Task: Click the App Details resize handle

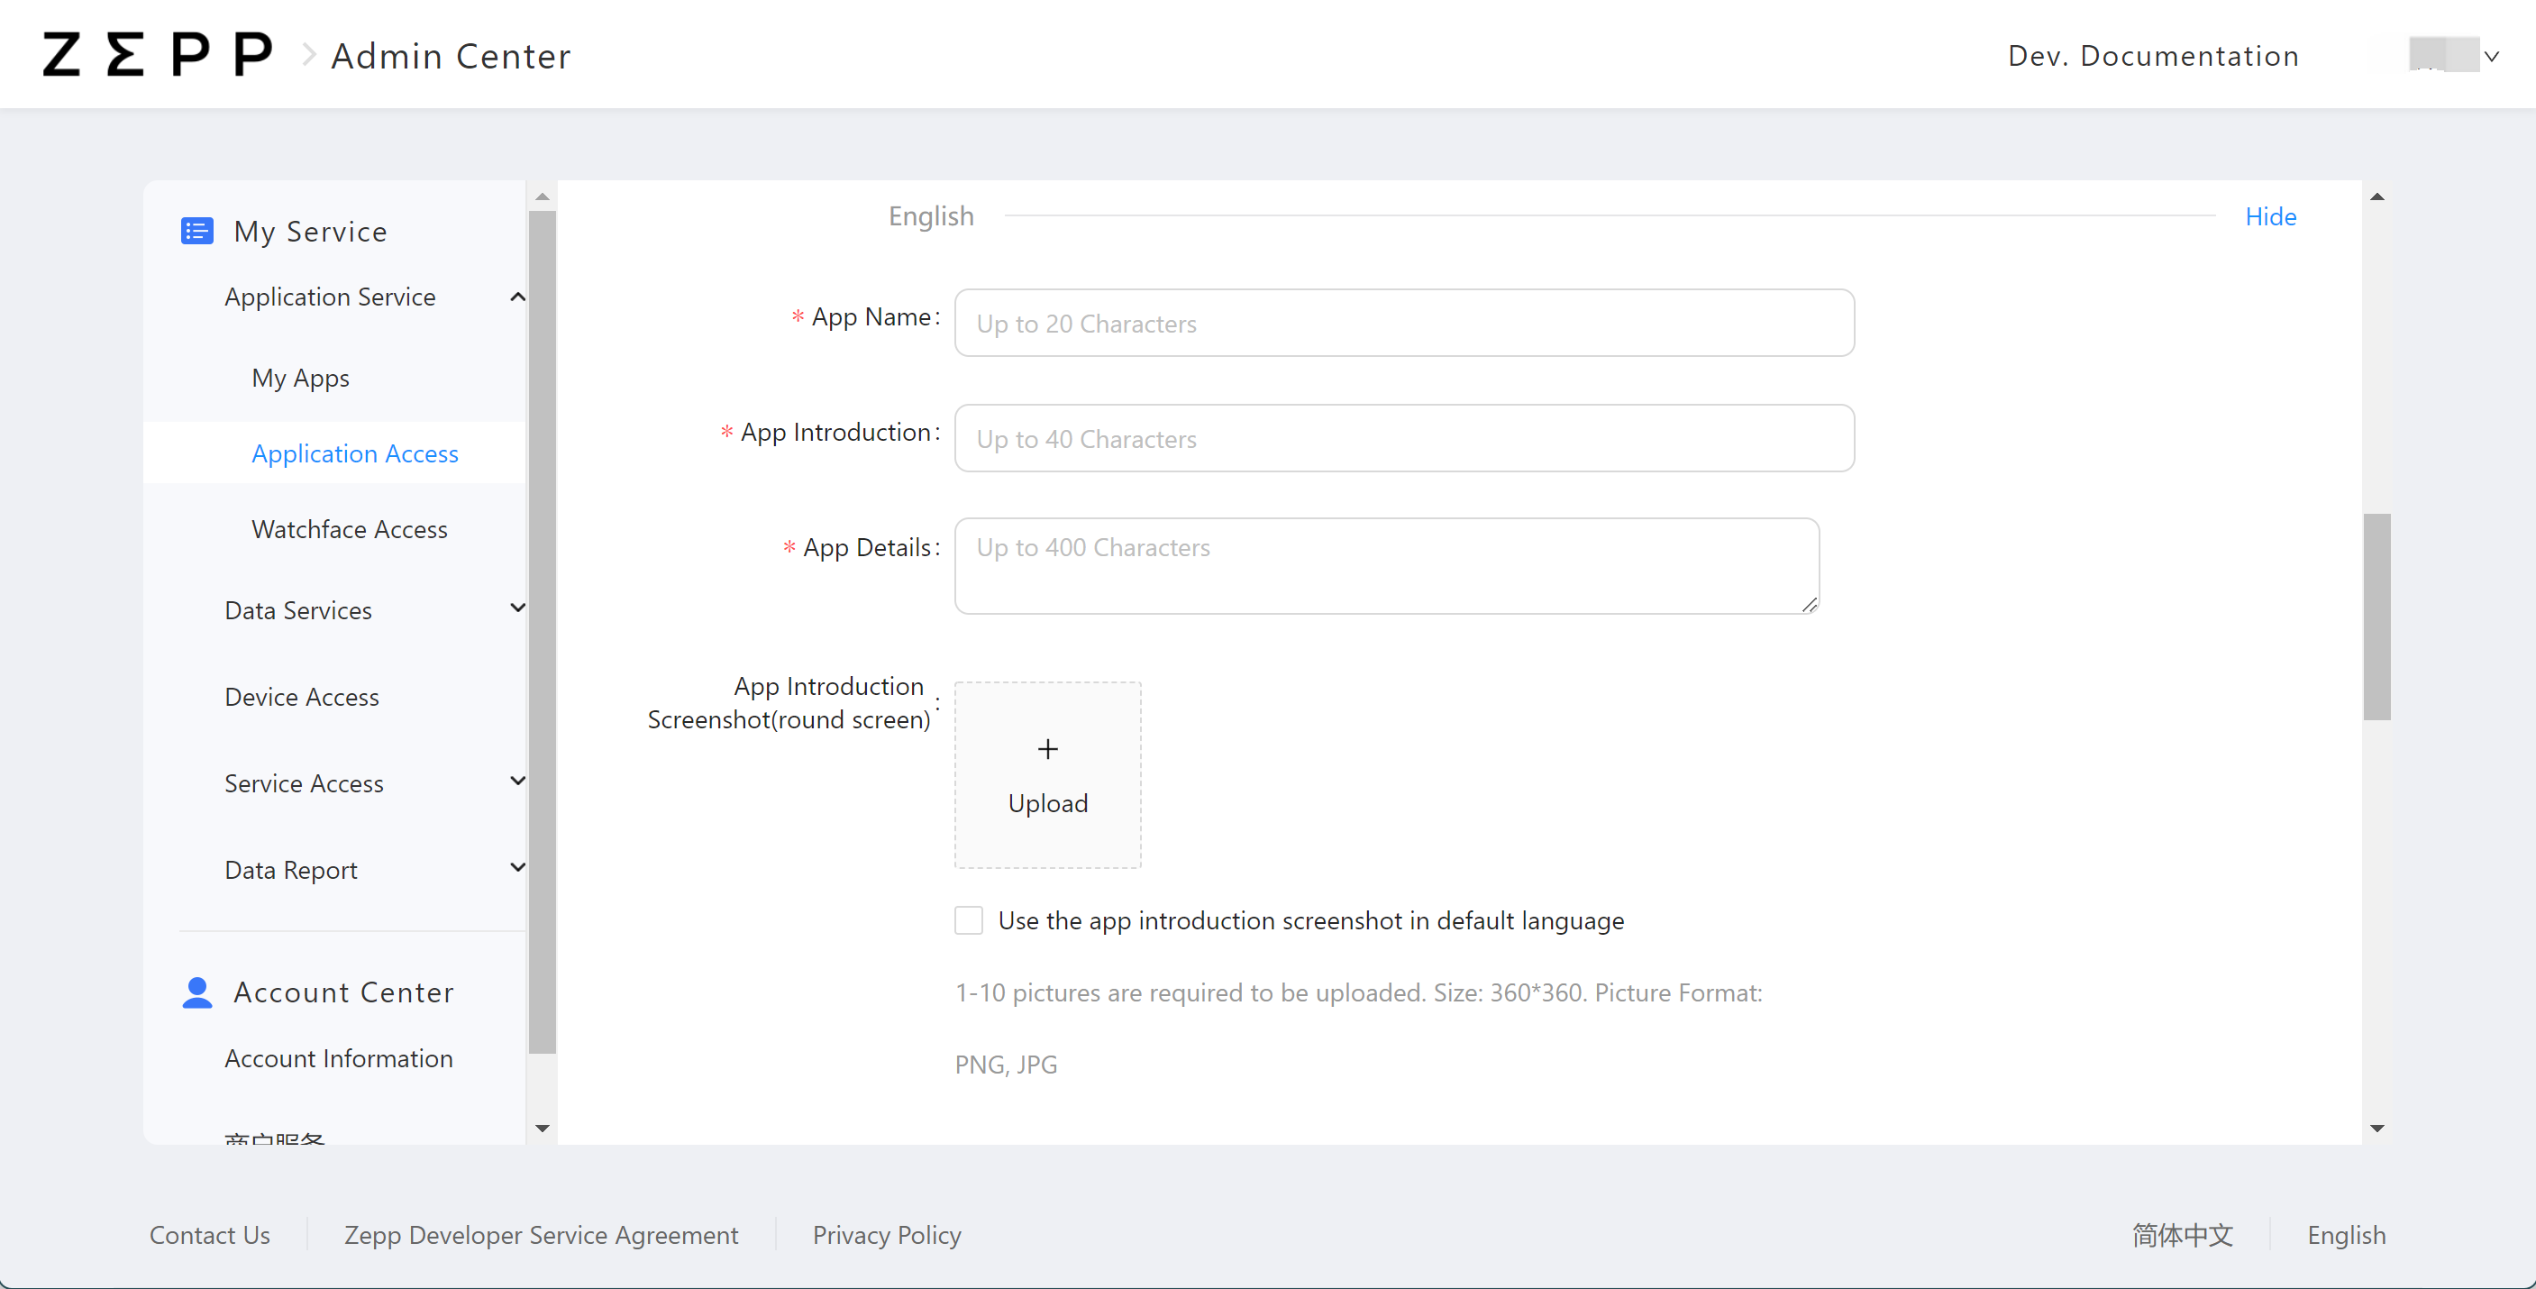Action: click(x=1810, y=605)
